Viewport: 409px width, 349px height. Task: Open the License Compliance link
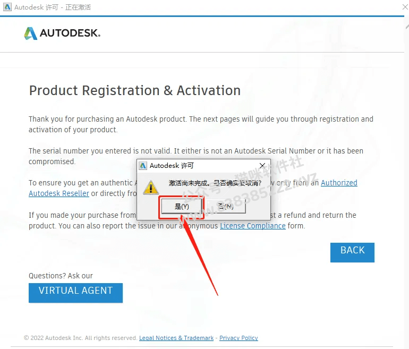pyautogui.click(x=253, y=226)
